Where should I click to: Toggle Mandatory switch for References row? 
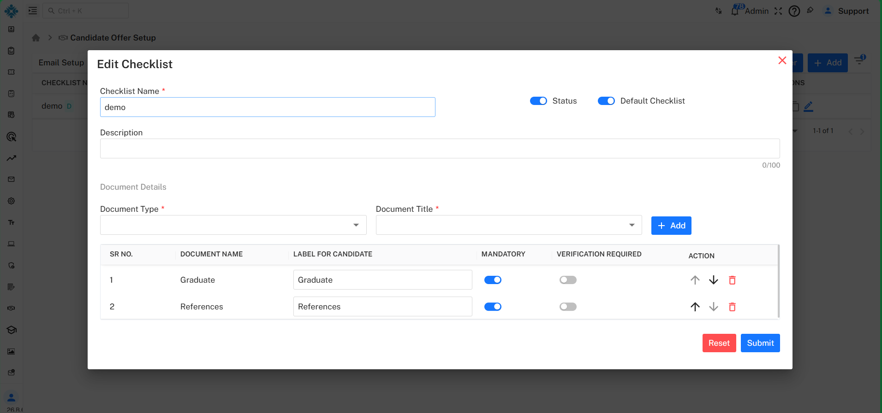click(493, 307)
